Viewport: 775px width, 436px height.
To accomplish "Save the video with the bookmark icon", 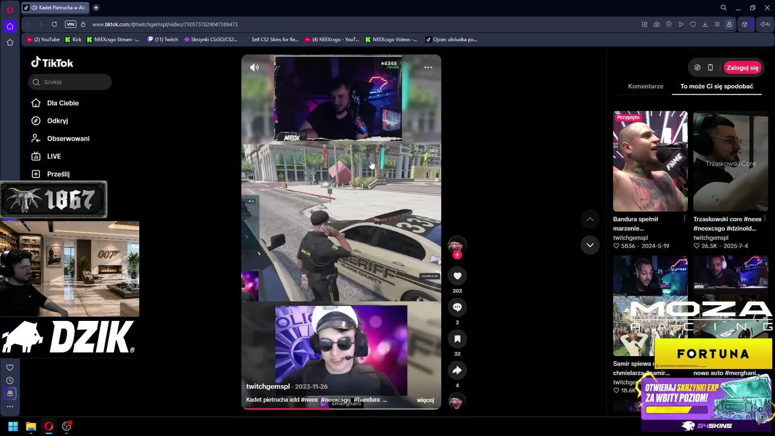I will [457, 339].
